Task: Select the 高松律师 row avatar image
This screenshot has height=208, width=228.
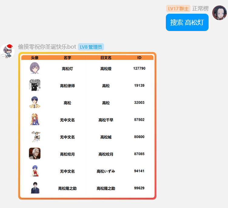Action: [x=35, y=85]
